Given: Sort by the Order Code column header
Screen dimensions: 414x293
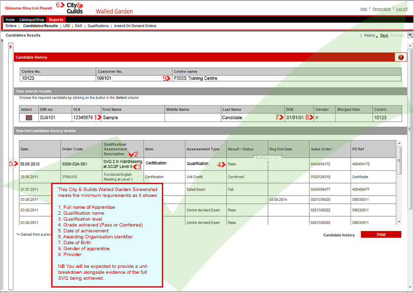Looking at the screenshot, I should (81, 149).
